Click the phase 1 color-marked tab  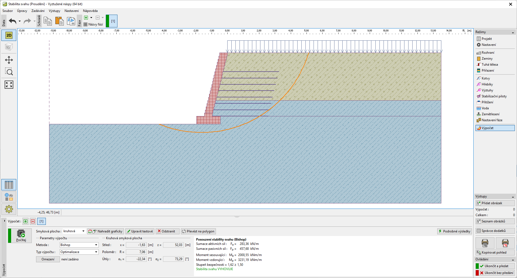tap(112, 21)
